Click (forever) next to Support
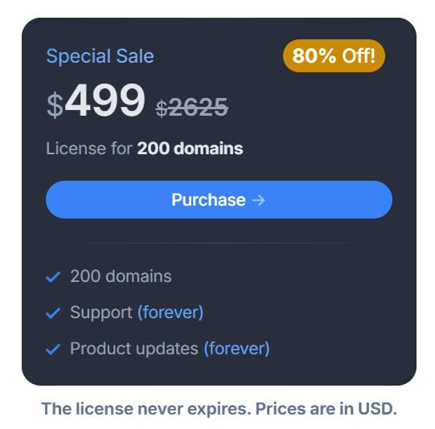The width and height of the screenshot is (435, 429). [170, 313]
